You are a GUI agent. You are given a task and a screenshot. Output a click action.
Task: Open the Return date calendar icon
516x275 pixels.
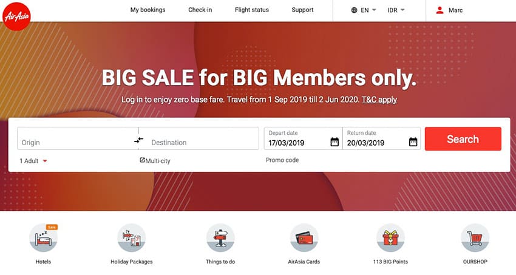[413, 142]
